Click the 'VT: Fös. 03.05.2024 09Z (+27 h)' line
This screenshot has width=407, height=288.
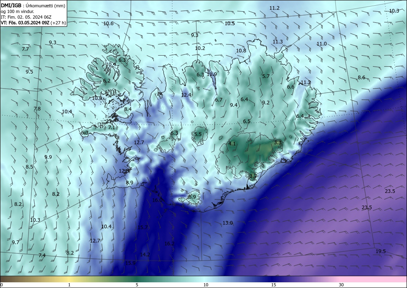33,23
